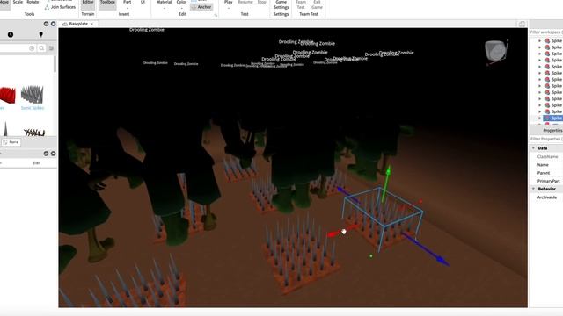563x316 pixels.
Task: Open the Terrain Editor
Action: pos(88,4)
